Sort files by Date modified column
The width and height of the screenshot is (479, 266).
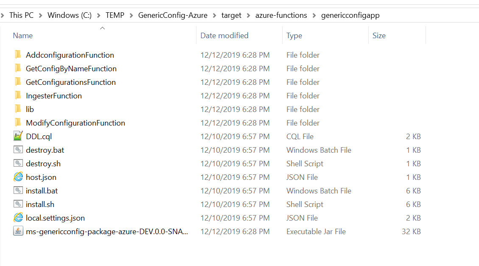click(224, 36)
